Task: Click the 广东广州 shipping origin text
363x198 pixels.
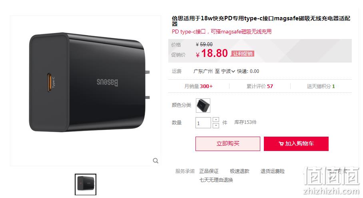Action: [203, 71]
